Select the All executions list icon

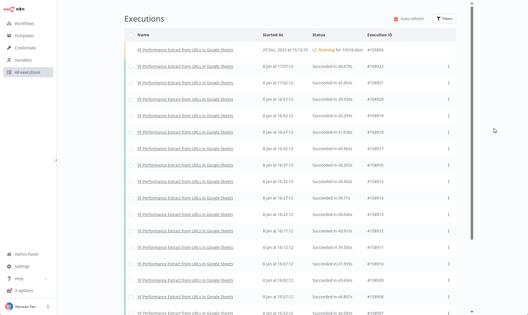point(9,72)
